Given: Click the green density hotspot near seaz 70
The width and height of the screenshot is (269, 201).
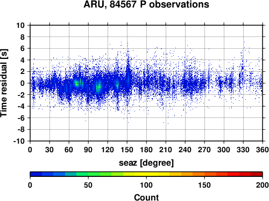Looking at the screenshot, I should pos(76,83).
